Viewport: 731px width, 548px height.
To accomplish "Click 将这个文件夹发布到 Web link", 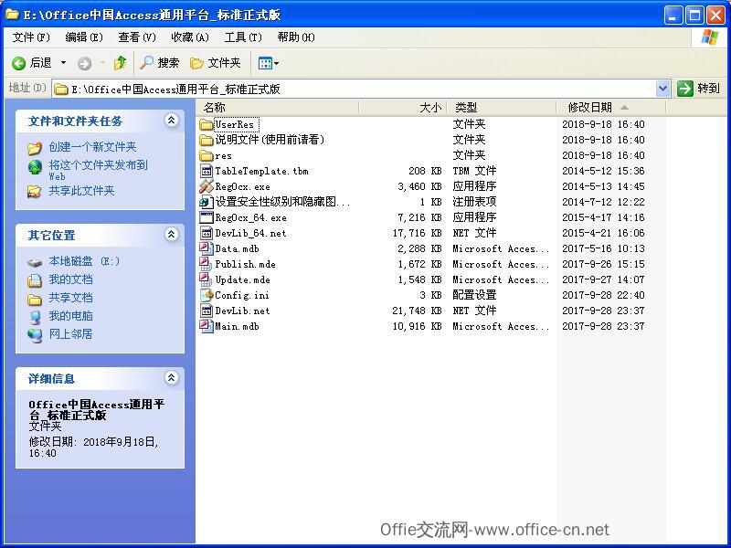I will (x=99, y=170).
